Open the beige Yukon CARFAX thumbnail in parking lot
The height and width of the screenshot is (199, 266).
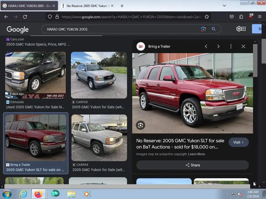click(99, 138)
